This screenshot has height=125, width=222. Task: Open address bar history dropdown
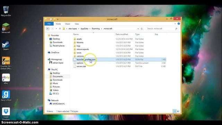point(138,28)
